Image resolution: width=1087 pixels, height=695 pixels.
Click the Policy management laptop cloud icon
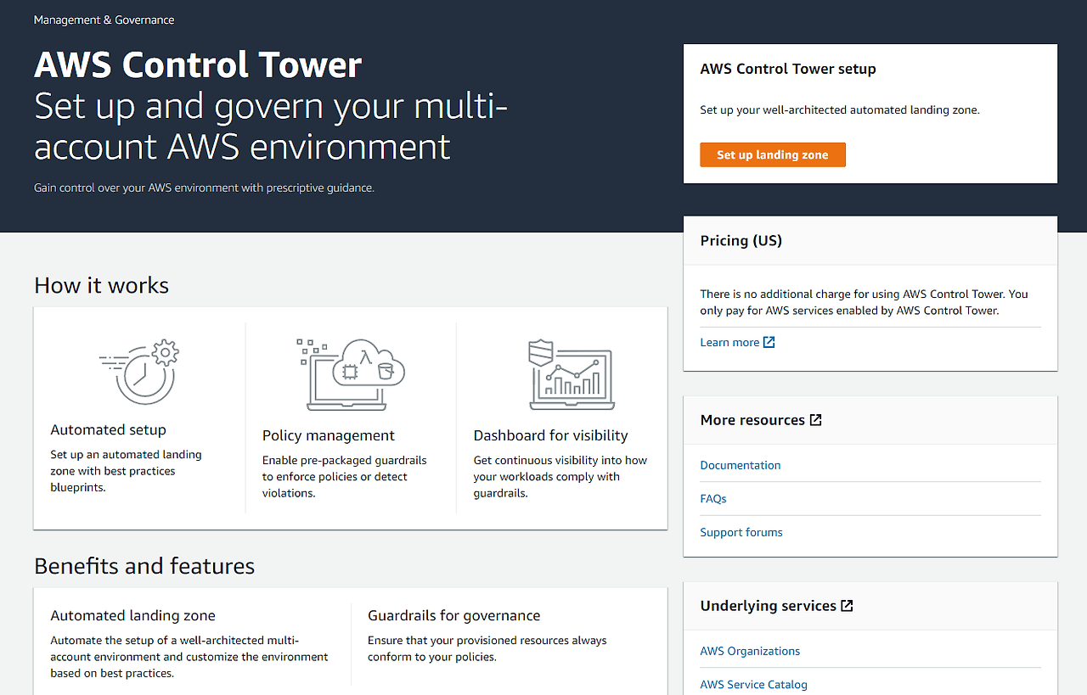point(351,373)
